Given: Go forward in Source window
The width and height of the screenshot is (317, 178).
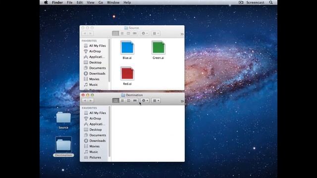Looking at the screenshot, I should pyautogui.click(x=90, y=33).
